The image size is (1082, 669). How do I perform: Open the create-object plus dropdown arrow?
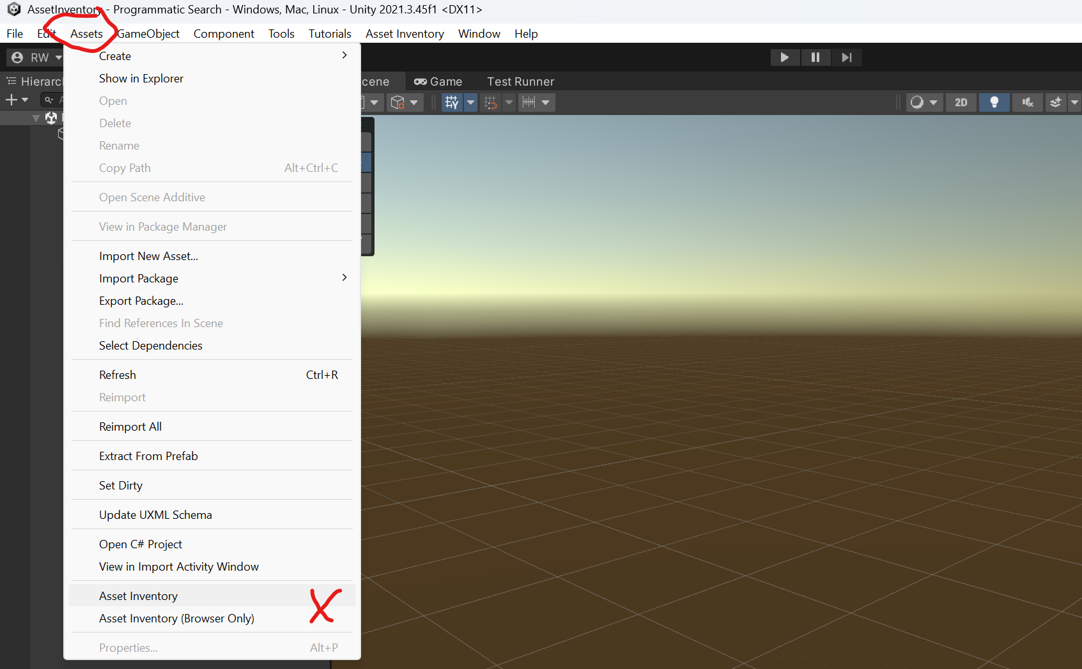(25, 100)
